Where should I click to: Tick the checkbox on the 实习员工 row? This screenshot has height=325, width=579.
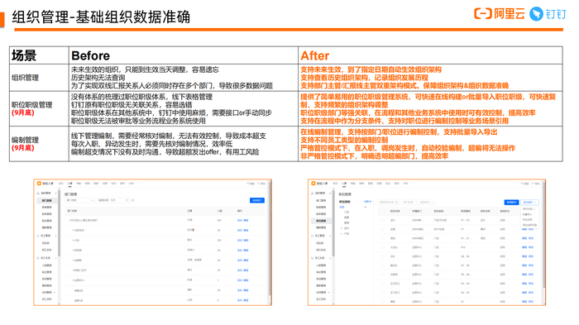tap(382, 293)
